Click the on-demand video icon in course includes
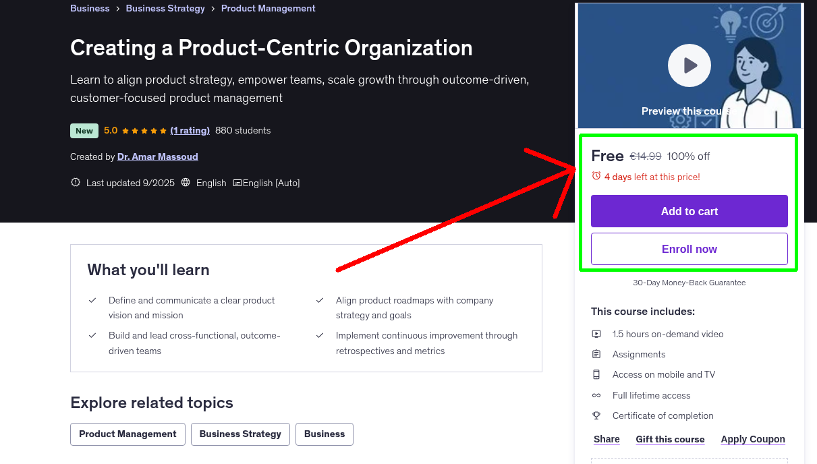This screenshot has height=464, width=817. [x=596, y=334]
